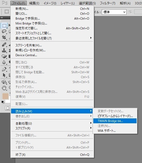This screenshot has height=163, width=142.
Task: Click the marquee preset icon in options bar
Action: coord(7,11)
